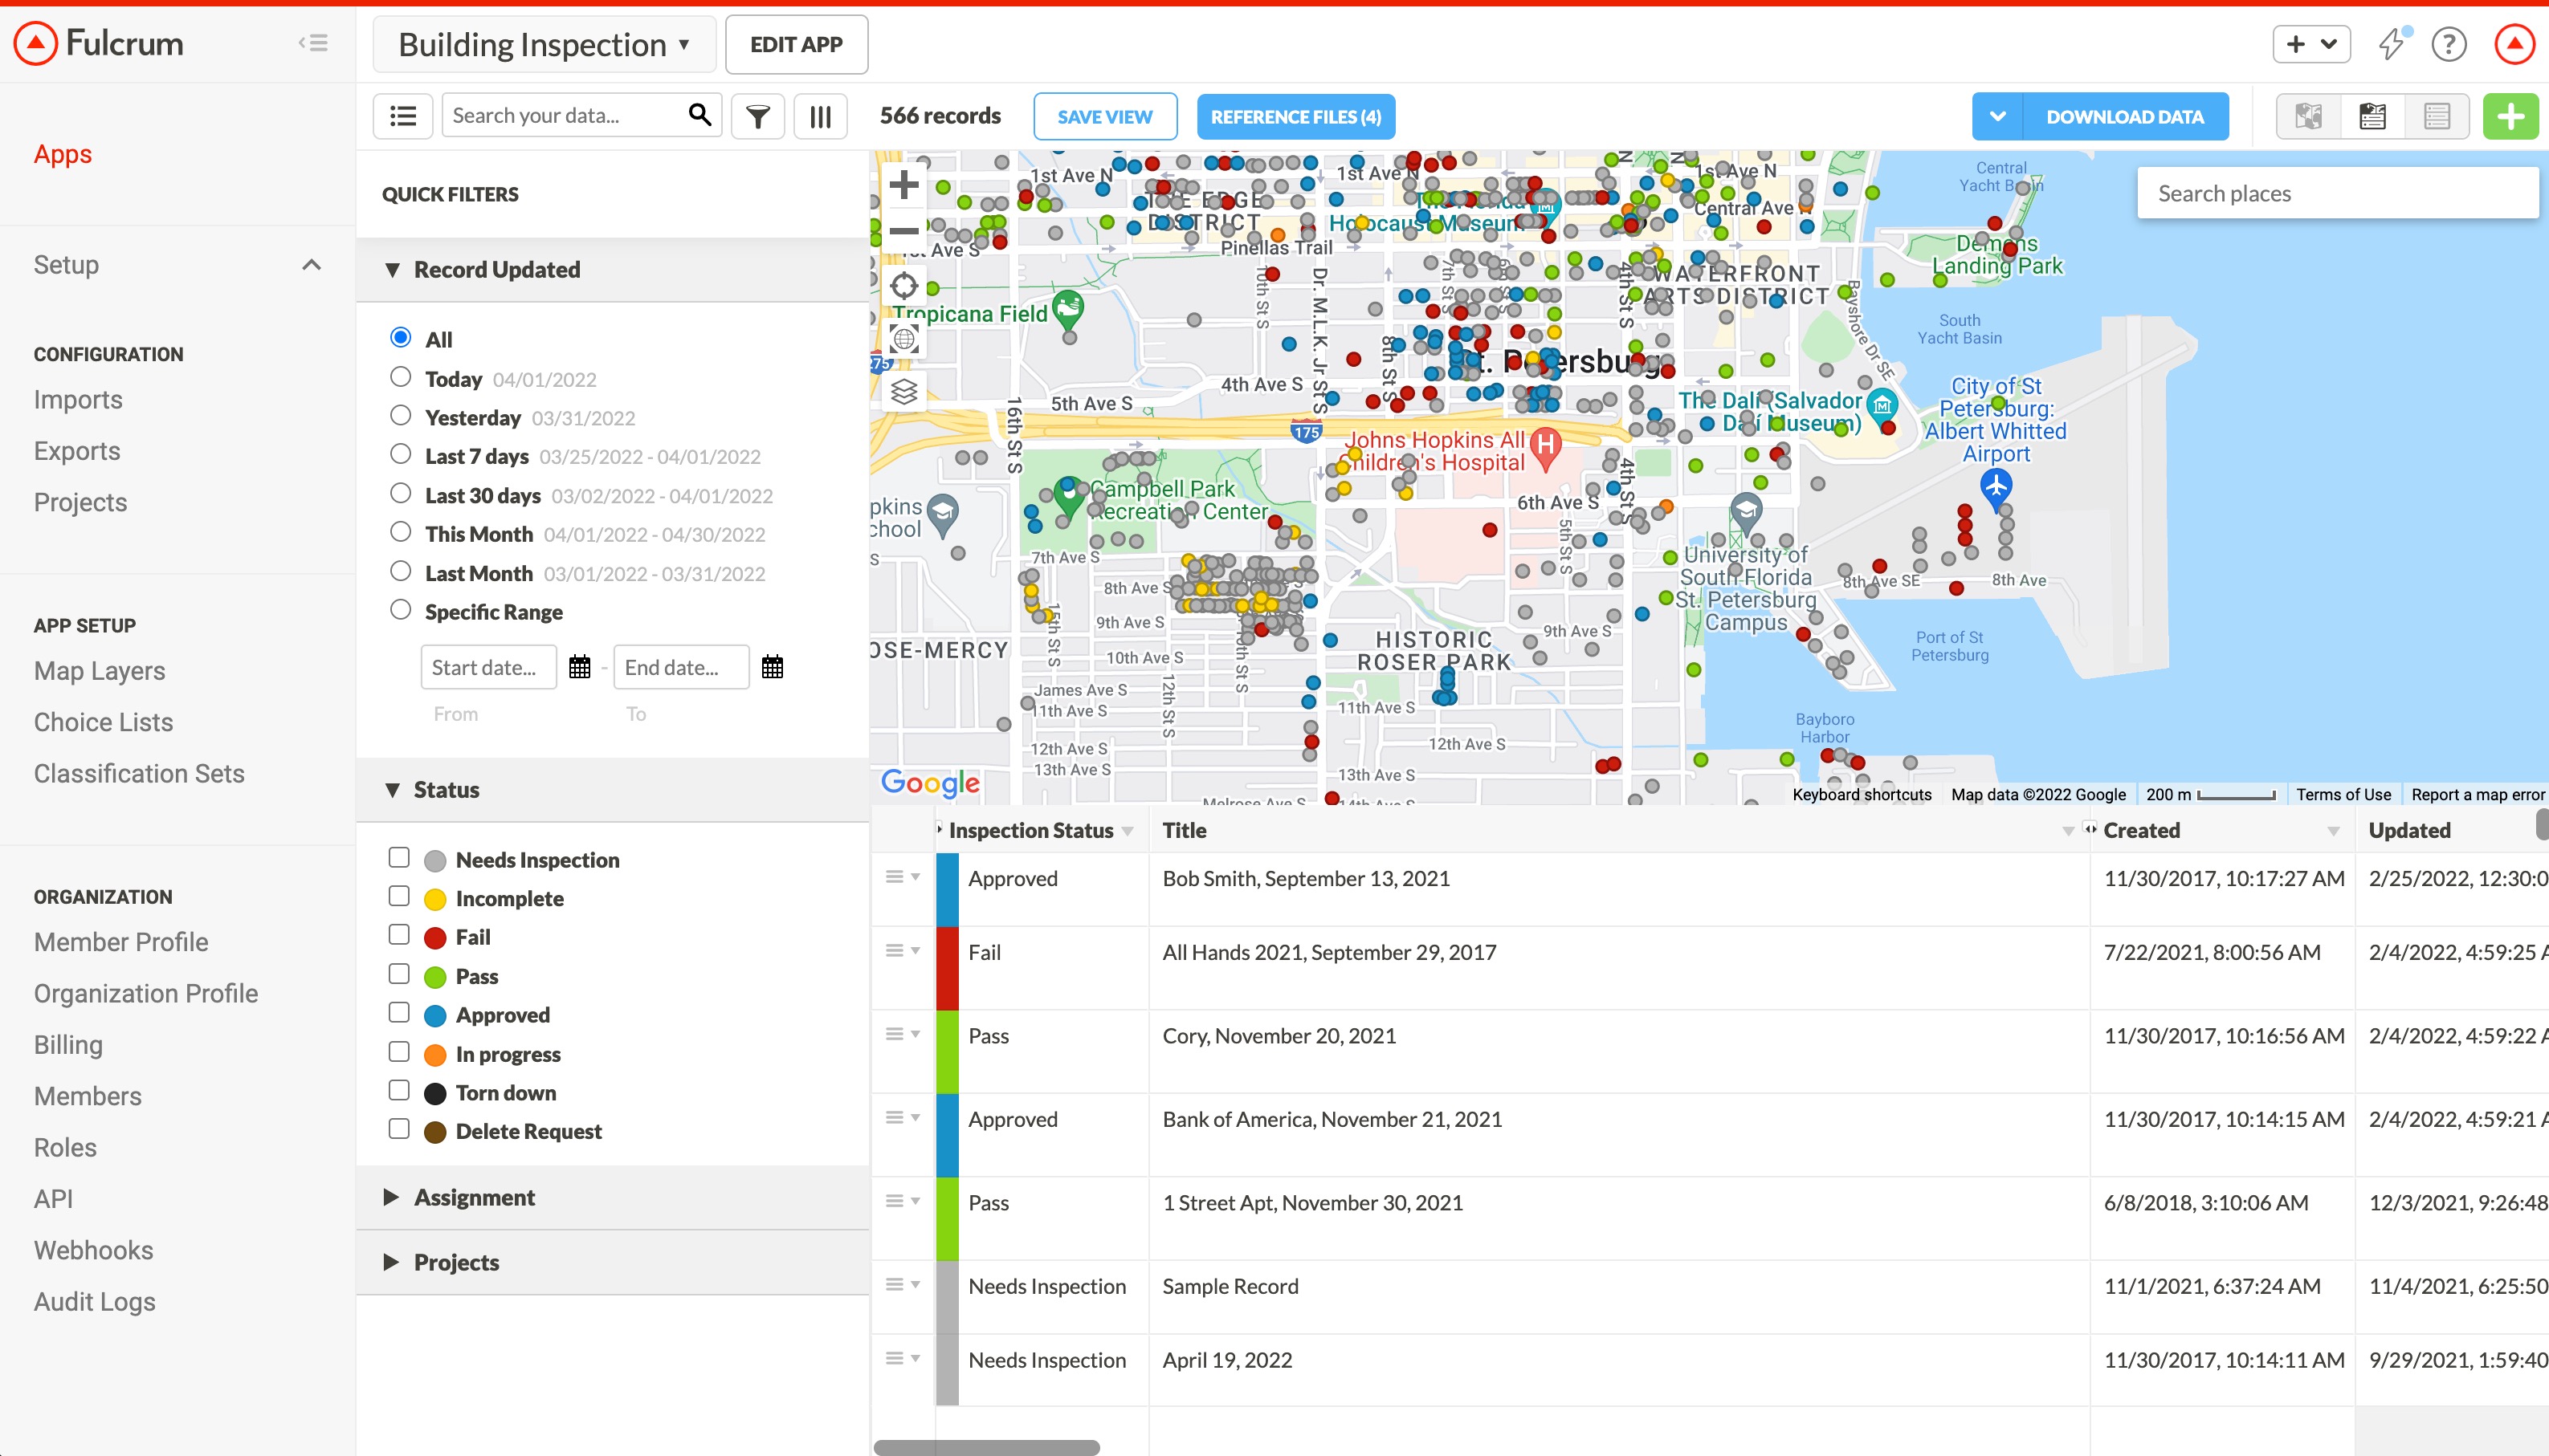This screenshot has height=1456, width=2549.
Task: Go to Audit Logs page
Action: [x=94, y=1301]
